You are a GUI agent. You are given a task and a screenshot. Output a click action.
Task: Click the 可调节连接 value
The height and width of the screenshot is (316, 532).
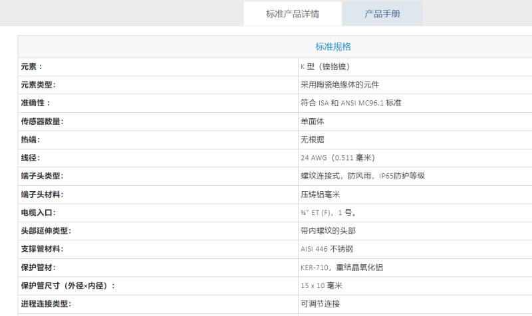click(321, 304)
